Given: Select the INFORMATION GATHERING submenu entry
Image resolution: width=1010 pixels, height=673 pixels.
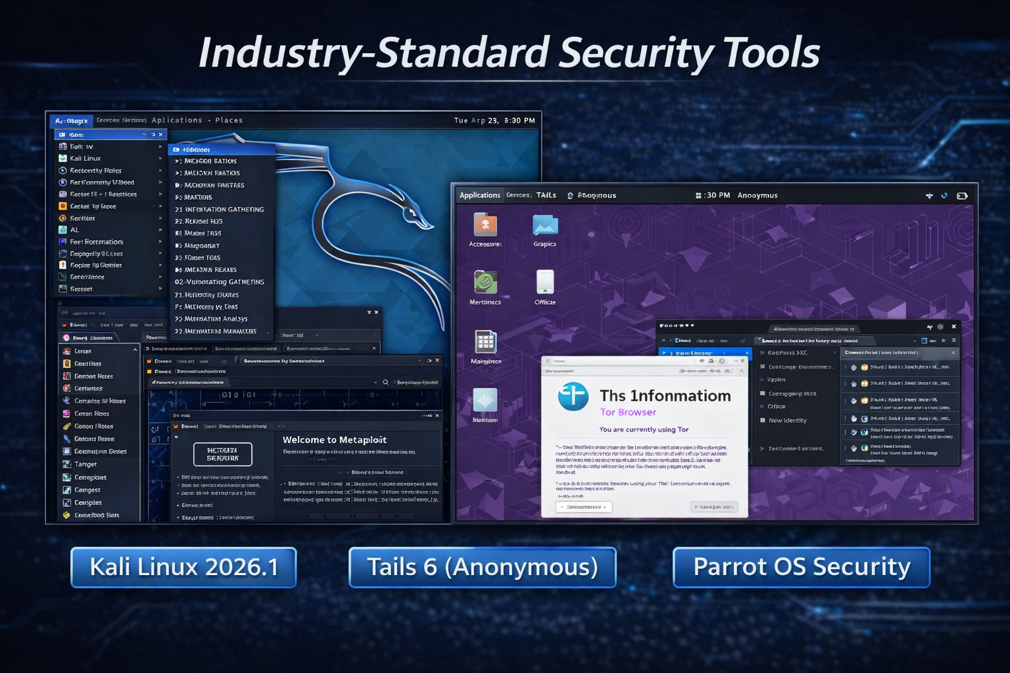Looking at the screenshot, I should (x=220, y=210).
